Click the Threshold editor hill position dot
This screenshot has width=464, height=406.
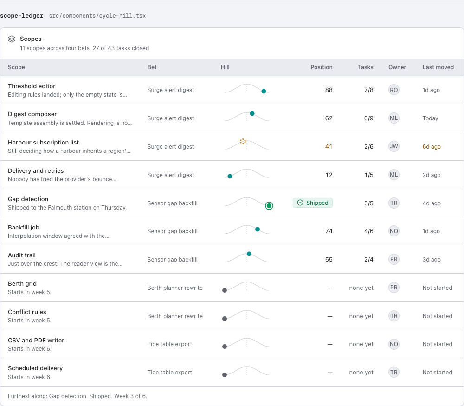[264, 91]
